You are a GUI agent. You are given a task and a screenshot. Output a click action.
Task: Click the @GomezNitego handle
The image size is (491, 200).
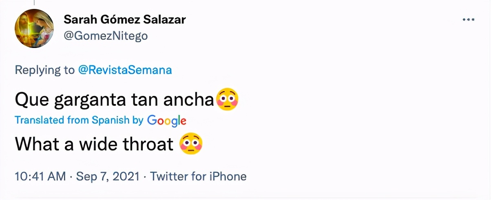[x=106, y=36]
